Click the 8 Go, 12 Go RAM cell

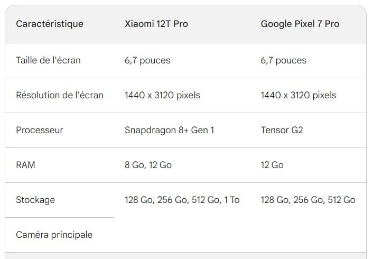(x=148, y=165)
